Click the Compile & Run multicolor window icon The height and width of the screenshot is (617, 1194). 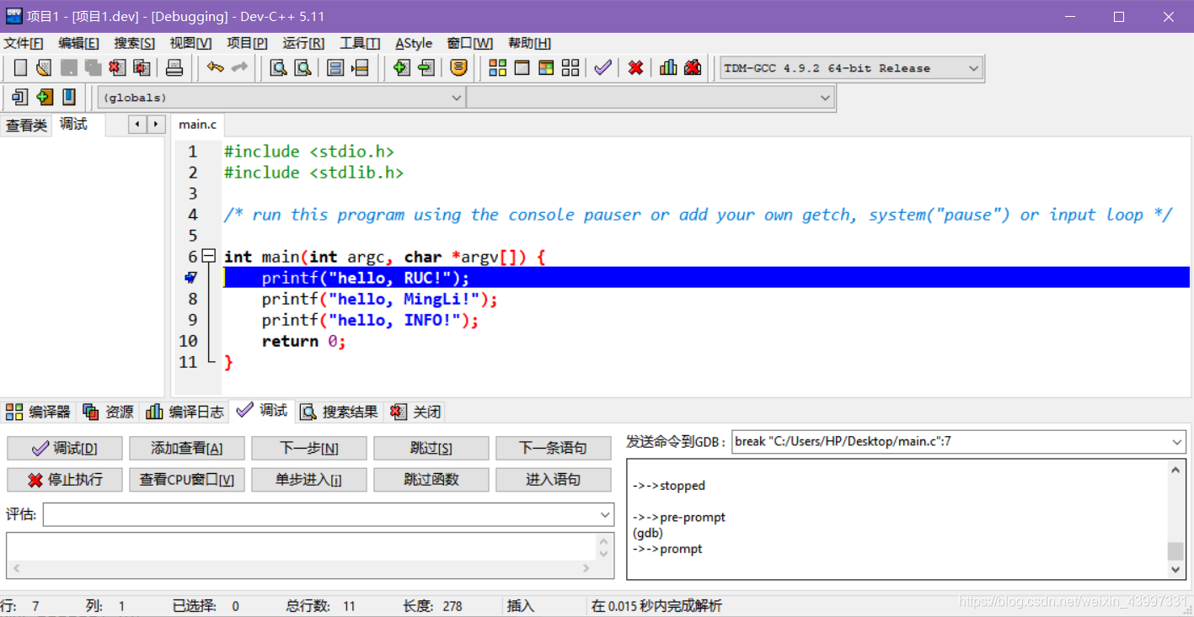pos(546,68)
